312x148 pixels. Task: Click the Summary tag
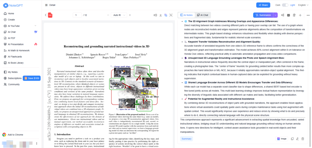point(186,139)
